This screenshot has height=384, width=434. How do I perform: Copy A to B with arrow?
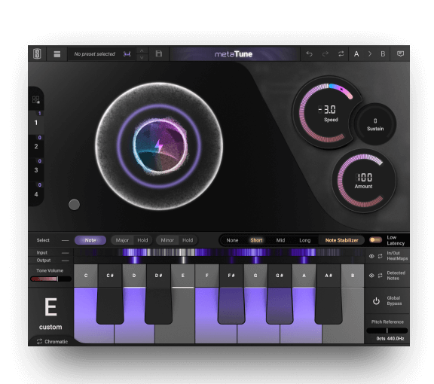click(x=370, y=54)
